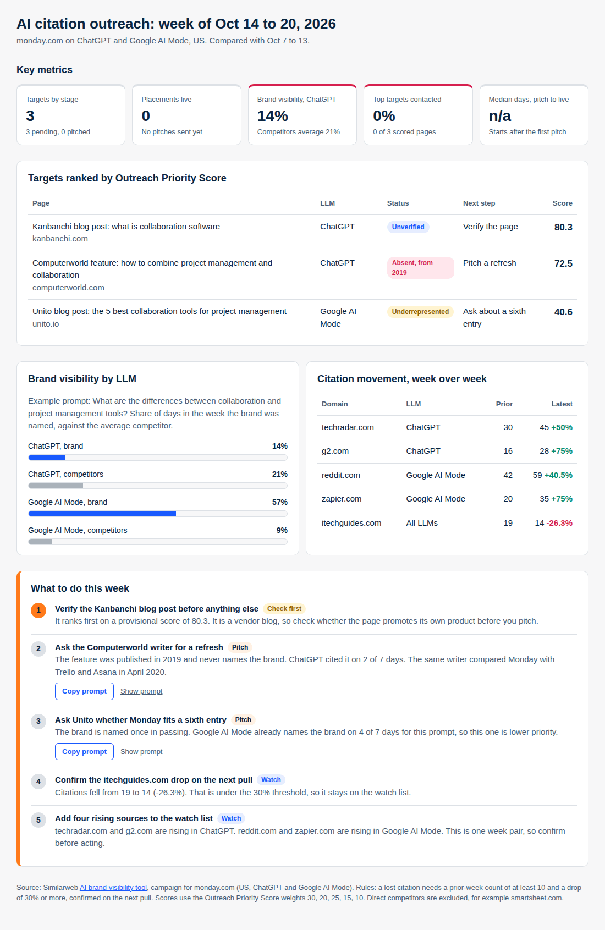
Task: Click the orange step 1 number badge
Action: pos(38,610)
